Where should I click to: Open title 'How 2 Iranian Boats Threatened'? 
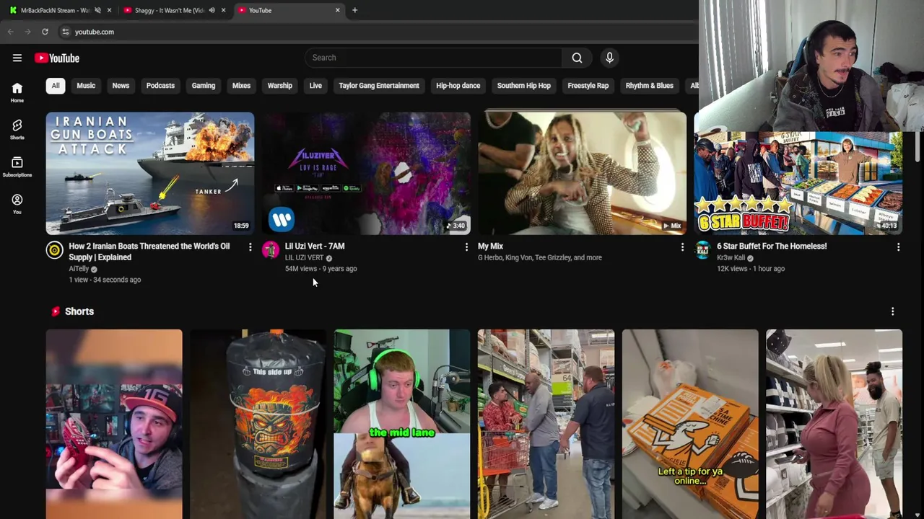tap(149, 252)
